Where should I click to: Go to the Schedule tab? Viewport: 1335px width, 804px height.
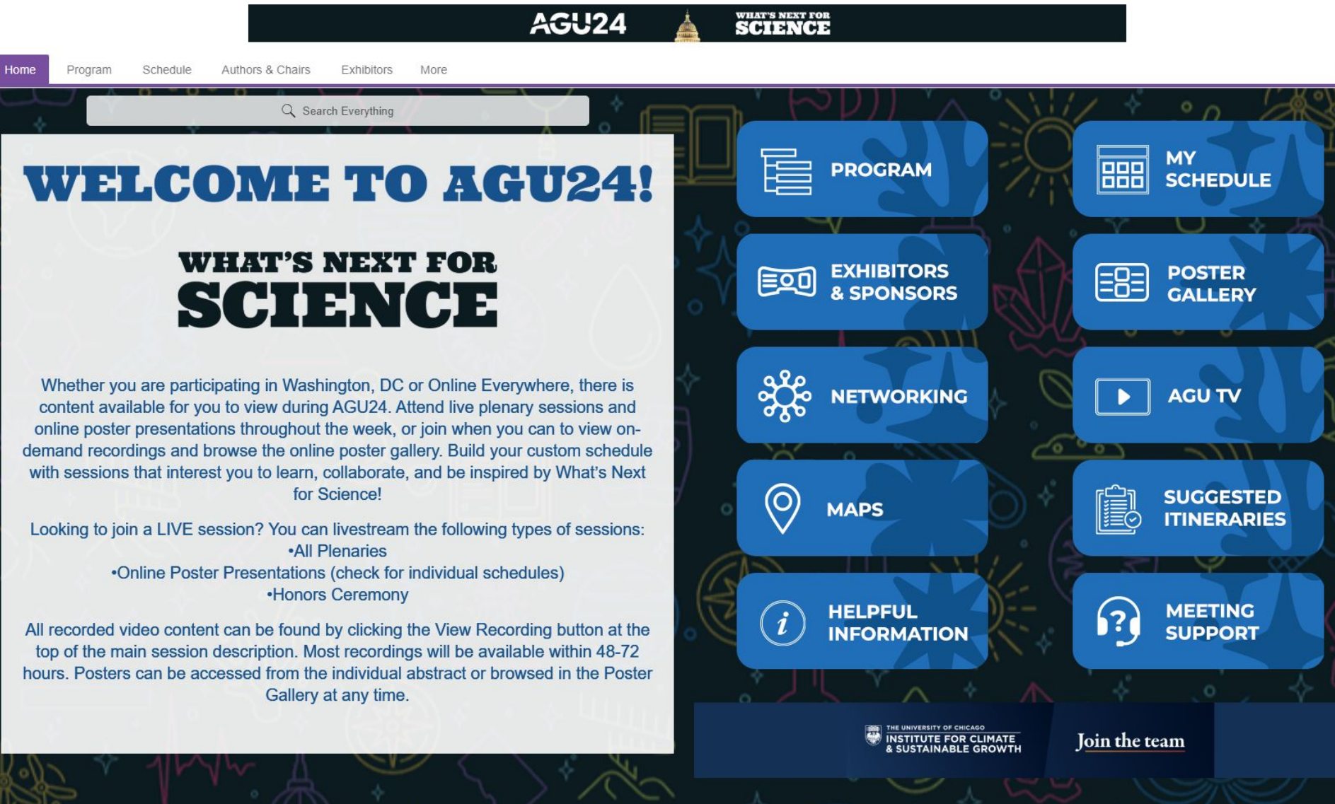click(167, 70)
